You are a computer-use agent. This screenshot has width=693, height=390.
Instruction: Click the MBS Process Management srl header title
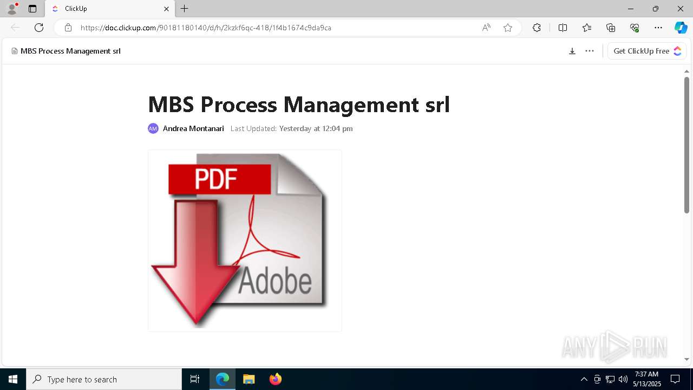coord(70,51)
